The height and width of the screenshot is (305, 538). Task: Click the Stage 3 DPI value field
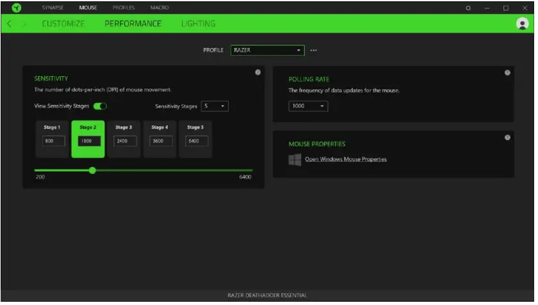(x=124, y=141)
